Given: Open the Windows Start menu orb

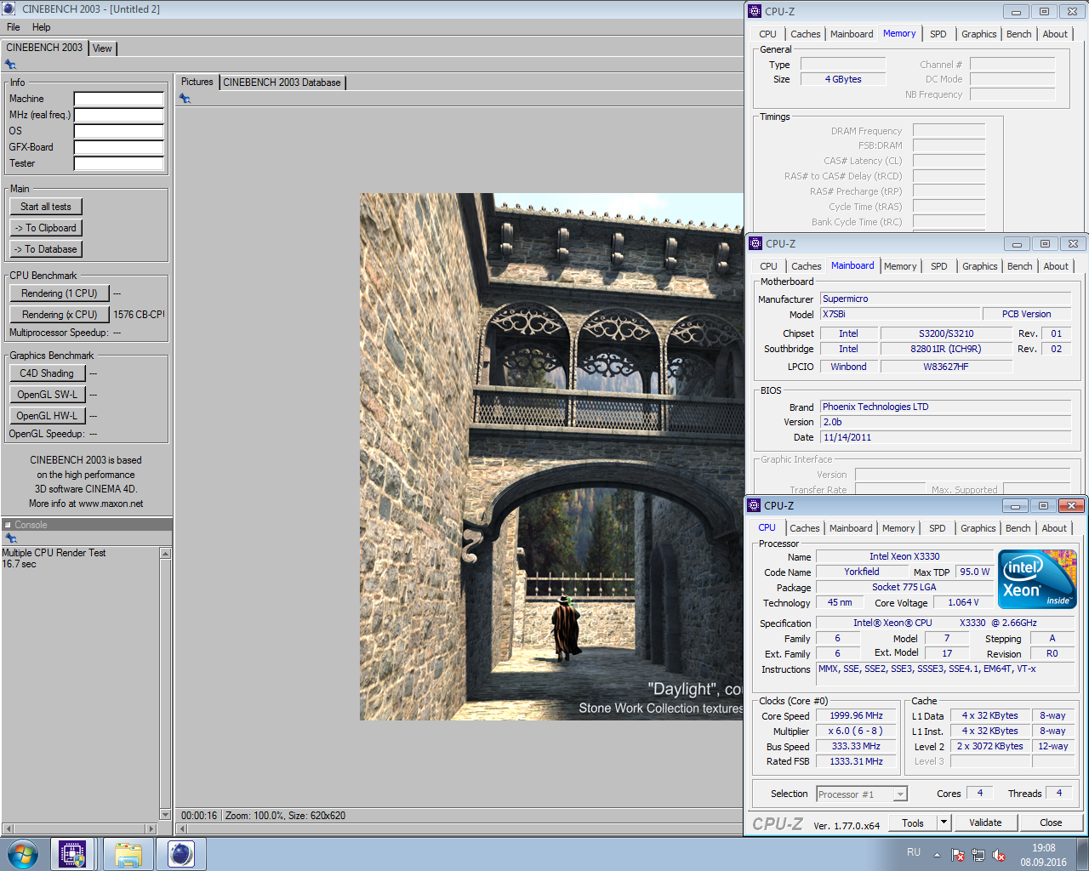Looking at the screenshot, I should tap(22, 854).
